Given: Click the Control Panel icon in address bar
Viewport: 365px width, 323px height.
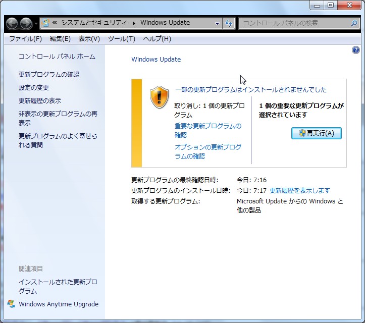Looking at the screenshot, I should click(x=45, y=23).
